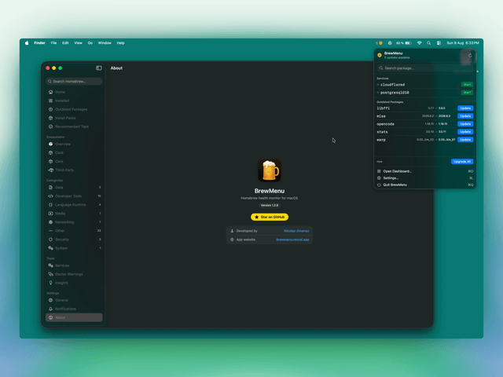Select the Cask ecosystem

click(74, 152)
